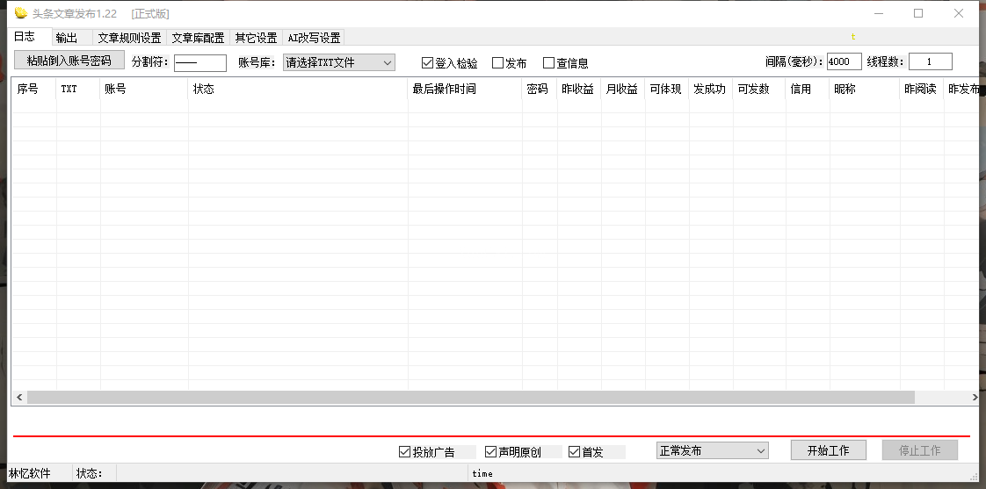Open the 账号库 TXT file dropdown

pos(339,62)
